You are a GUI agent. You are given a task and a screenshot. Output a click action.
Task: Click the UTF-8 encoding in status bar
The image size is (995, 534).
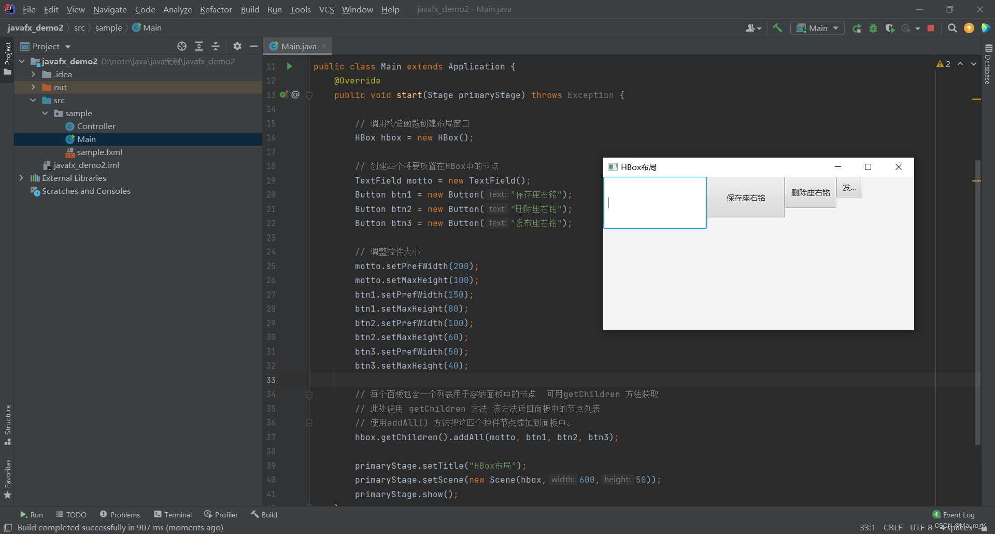click(x=921, y=527)
